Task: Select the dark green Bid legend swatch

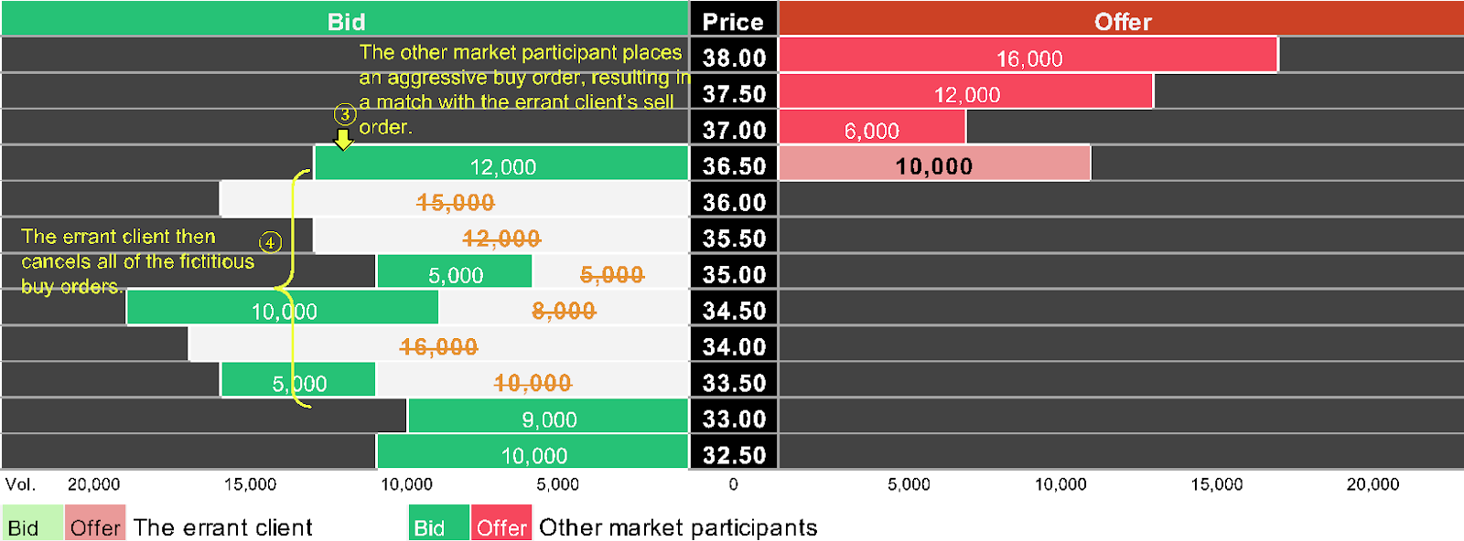Action: [438, 525]
